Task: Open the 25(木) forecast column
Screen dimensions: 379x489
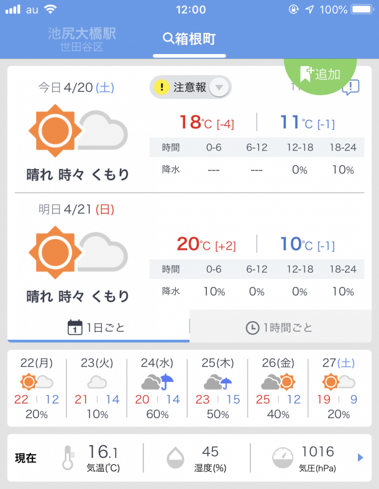Action: click(x=217, y=388)
